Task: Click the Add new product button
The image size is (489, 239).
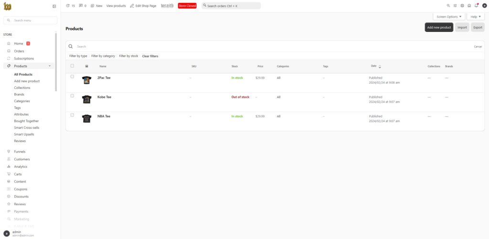Action: [439, 27]
